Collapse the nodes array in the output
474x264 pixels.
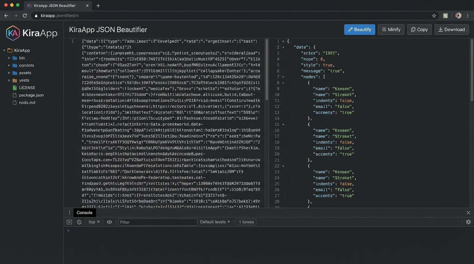[x=283, y=77]
